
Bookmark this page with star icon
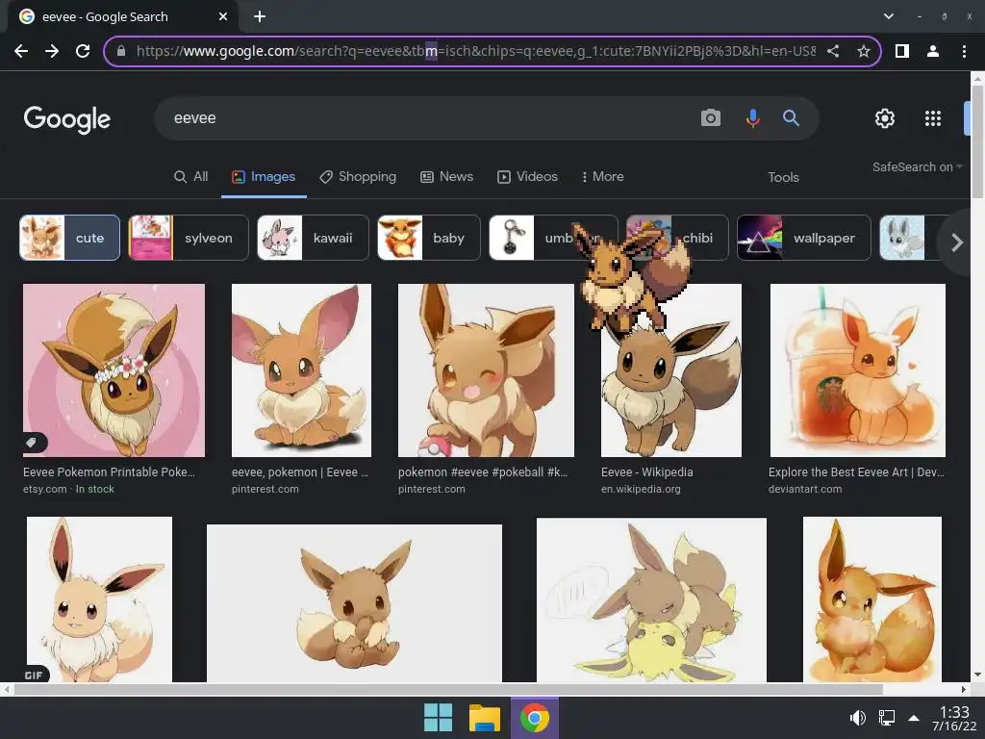point(864,51)
